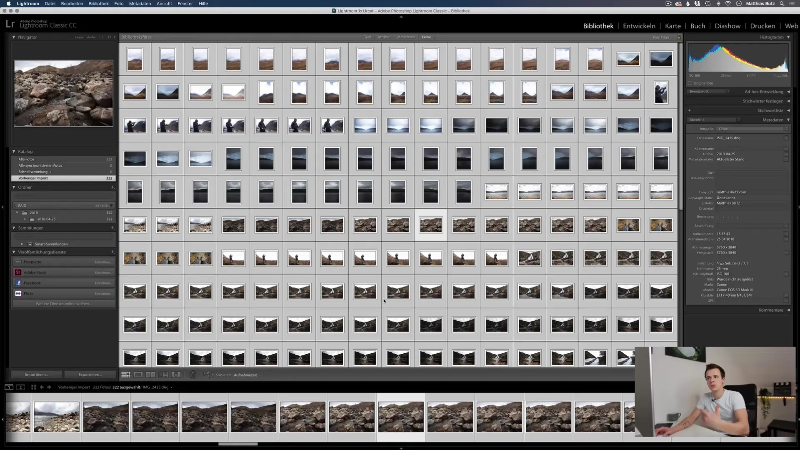Open Time Machine menu bar icon
800x450 pixels.
click(x=707, y=3)
